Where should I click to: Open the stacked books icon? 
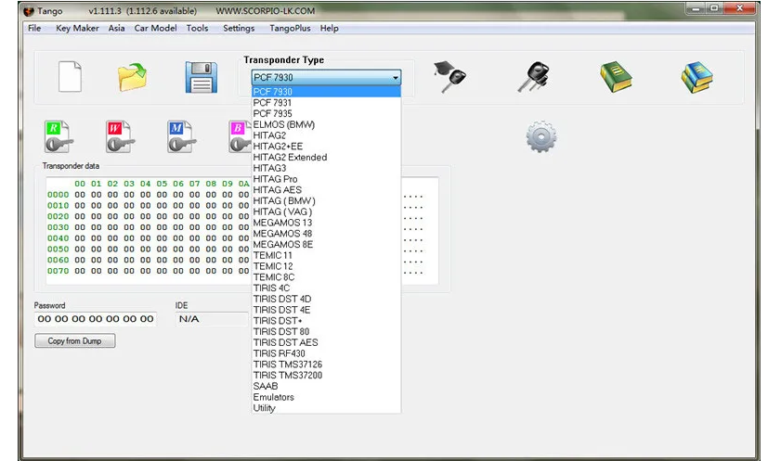696,77
